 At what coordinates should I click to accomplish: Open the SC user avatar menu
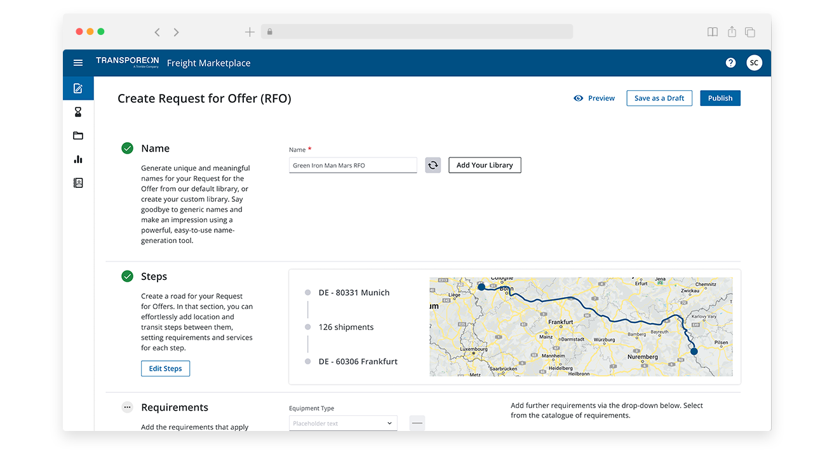(x=754, y=62)
